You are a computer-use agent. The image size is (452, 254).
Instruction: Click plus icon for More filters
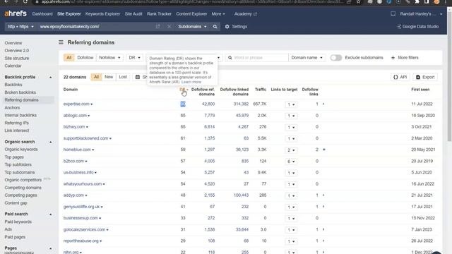[393, 58]
